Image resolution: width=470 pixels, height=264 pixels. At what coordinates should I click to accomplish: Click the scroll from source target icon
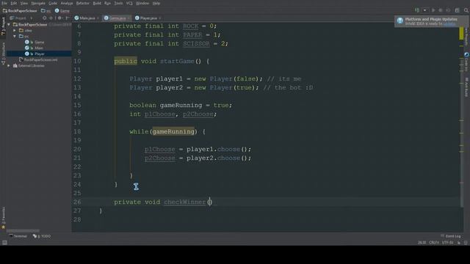point(44,18)
